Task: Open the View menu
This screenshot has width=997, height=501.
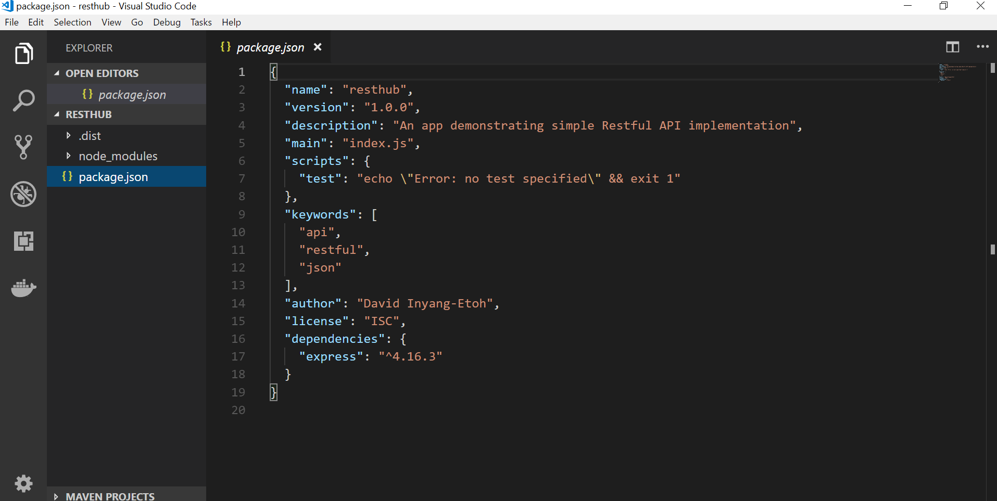Action: pos(111,22)
